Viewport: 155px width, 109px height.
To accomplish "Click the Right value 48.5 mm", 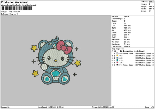I will pos(127,28).
